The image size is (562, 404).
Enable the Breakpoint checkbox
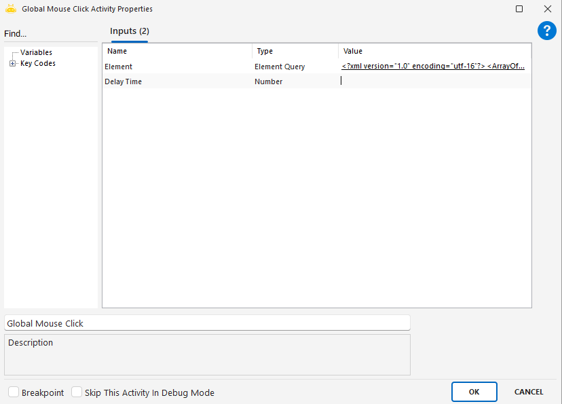click(14, 392)
